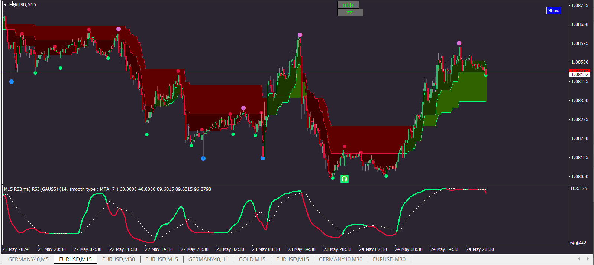
Task: Click the purple swing-high dot near 1.08575
Action: pos(459,43)
